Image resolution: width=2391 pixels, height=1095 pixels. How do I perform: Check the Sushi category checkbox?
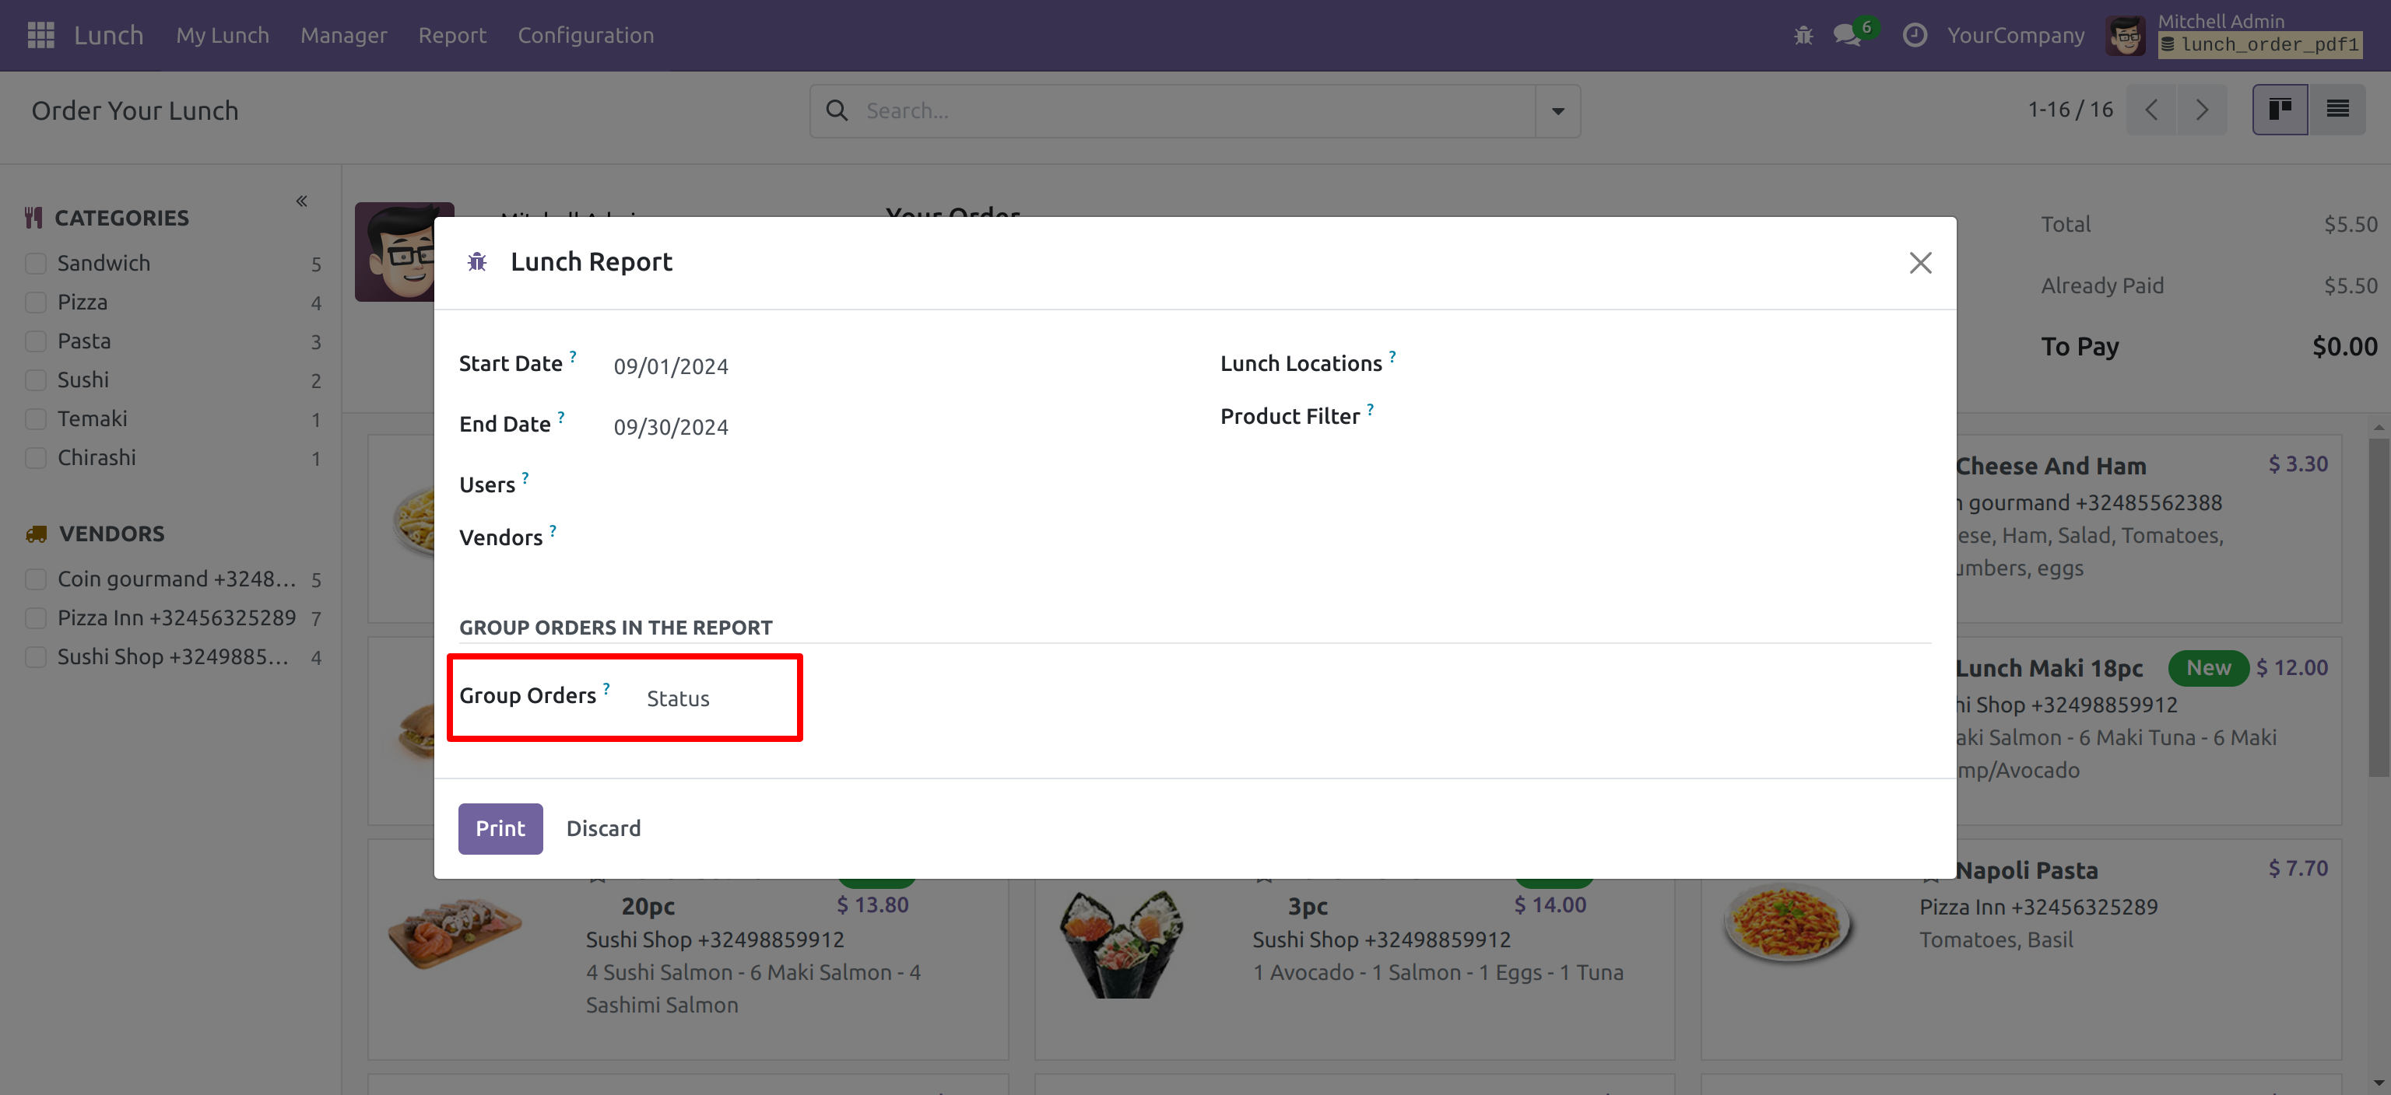pos(35,380)
